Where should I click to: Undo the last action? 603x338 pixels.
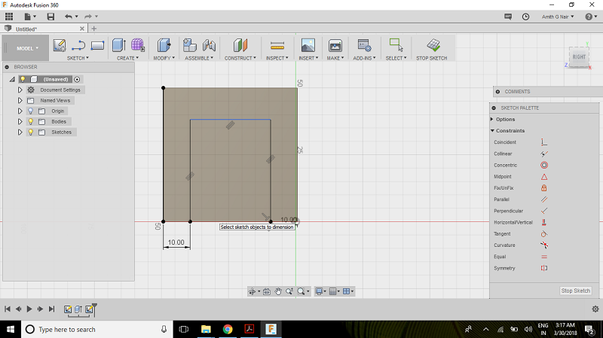coord(69,17)
